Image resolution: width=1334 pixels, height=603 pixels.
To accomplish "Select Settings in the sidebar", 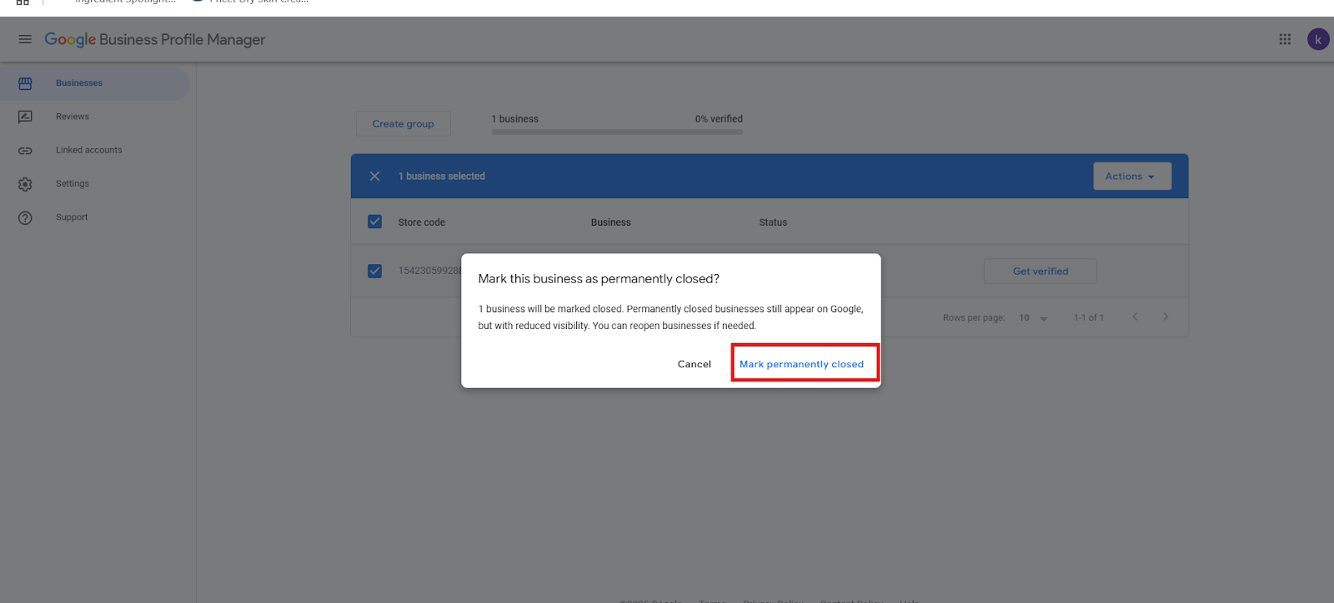I will tap(95, 183).
